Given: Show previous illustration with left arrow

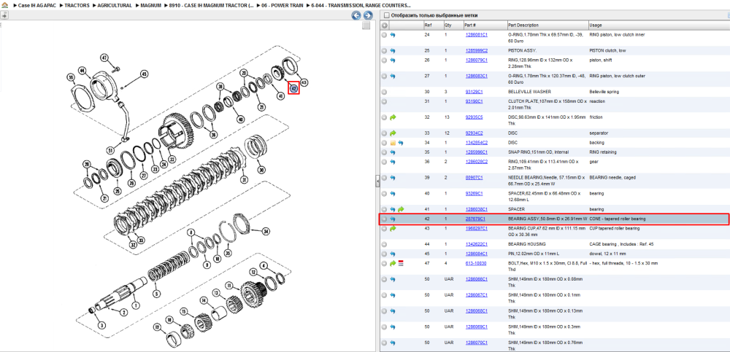Looking at the screenshot, I should (356, 15).
